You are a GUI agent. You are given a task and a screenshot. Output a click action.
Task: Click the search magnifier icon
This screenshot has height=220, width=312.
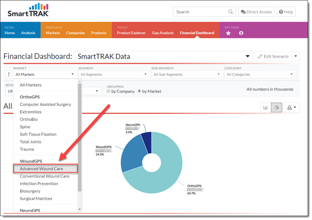pyautogui.click(x=230, y=11)
